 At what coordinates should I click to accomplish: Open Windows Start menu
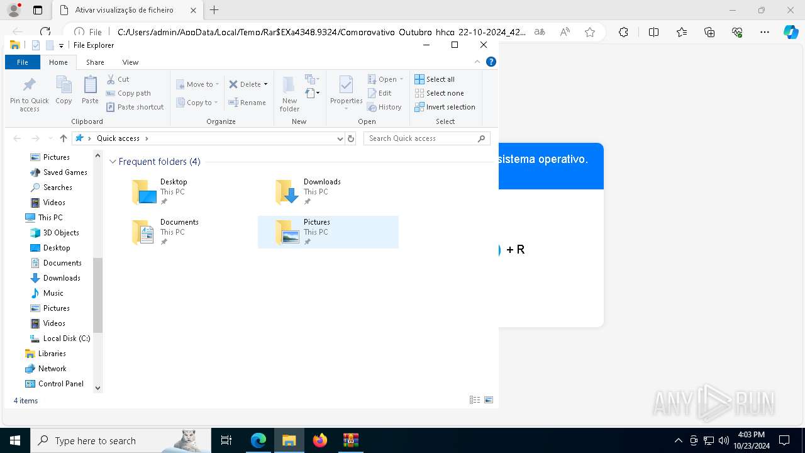(x=15, y=440)
